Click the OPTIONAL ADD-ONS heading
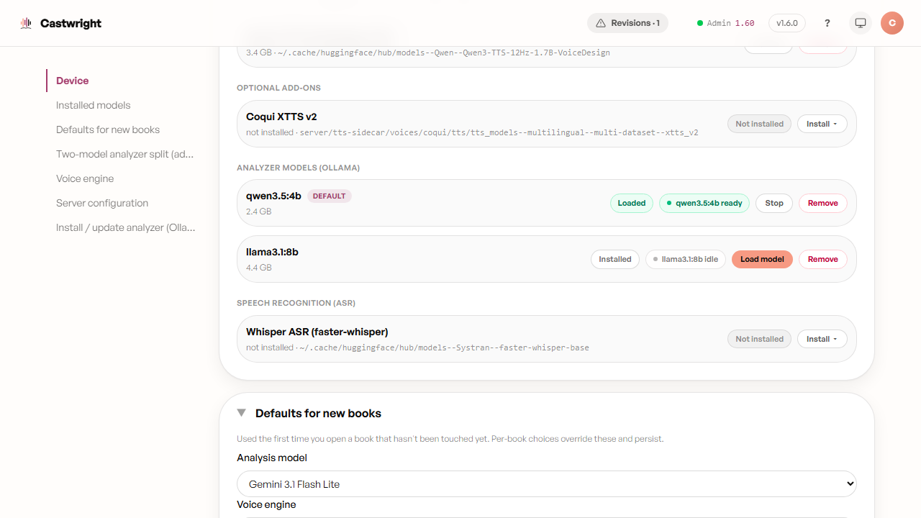 tap(278, 88)
